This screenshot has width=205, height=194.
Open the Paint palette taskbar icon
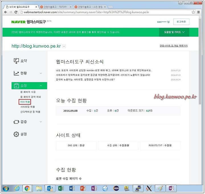160,188
